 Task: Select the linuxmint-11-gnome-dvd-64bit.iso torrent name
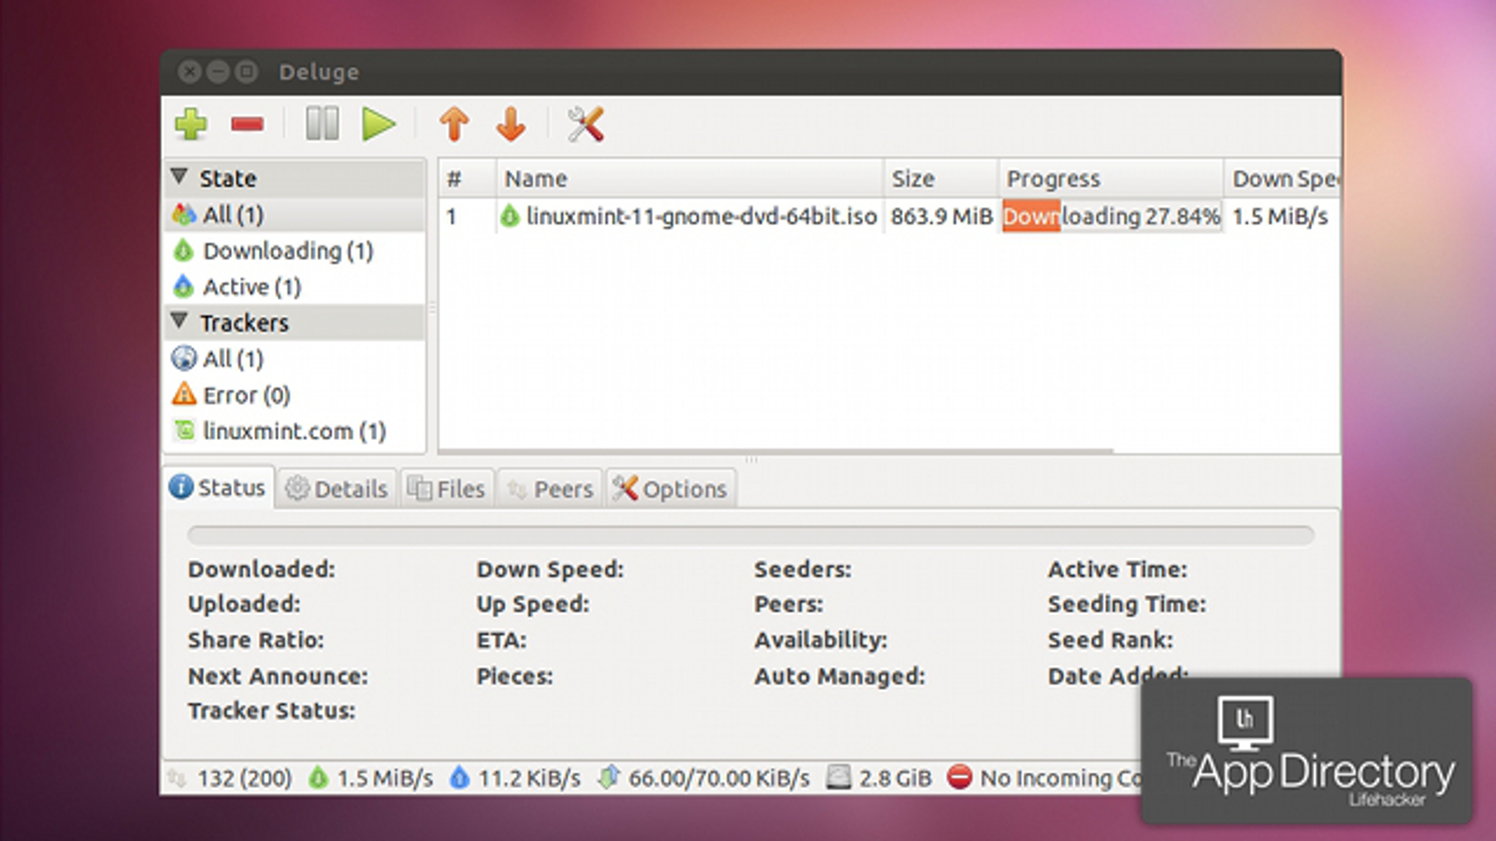click(701, 216)
